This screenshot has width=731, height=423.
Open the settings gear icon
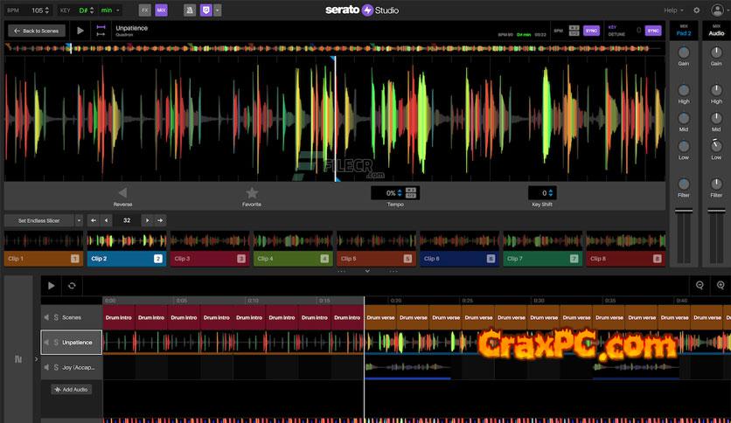click(696, 10)
